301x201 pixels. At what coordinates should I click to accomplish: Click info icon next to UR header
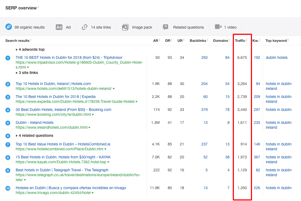pyautogui.click(x=184, y=40)
